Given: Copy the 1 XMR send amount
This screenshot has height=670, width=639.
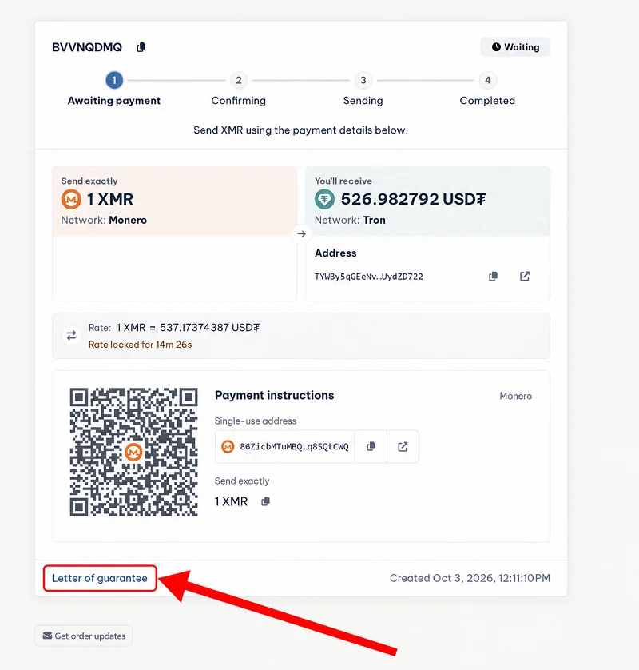Looking at the screenshot, I should (x=265, y=501).
